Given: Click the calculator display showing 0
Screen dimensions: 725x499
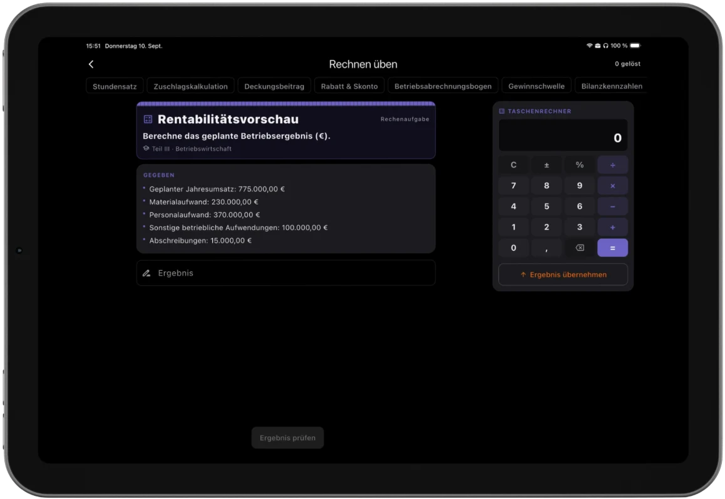Looking at the screenshot, I should (x=563, y=135).
